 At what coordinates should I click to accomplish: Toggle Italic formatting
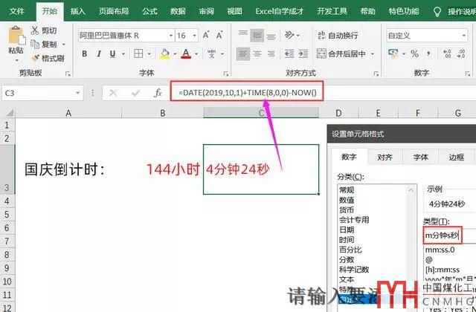tap(99, 54)
